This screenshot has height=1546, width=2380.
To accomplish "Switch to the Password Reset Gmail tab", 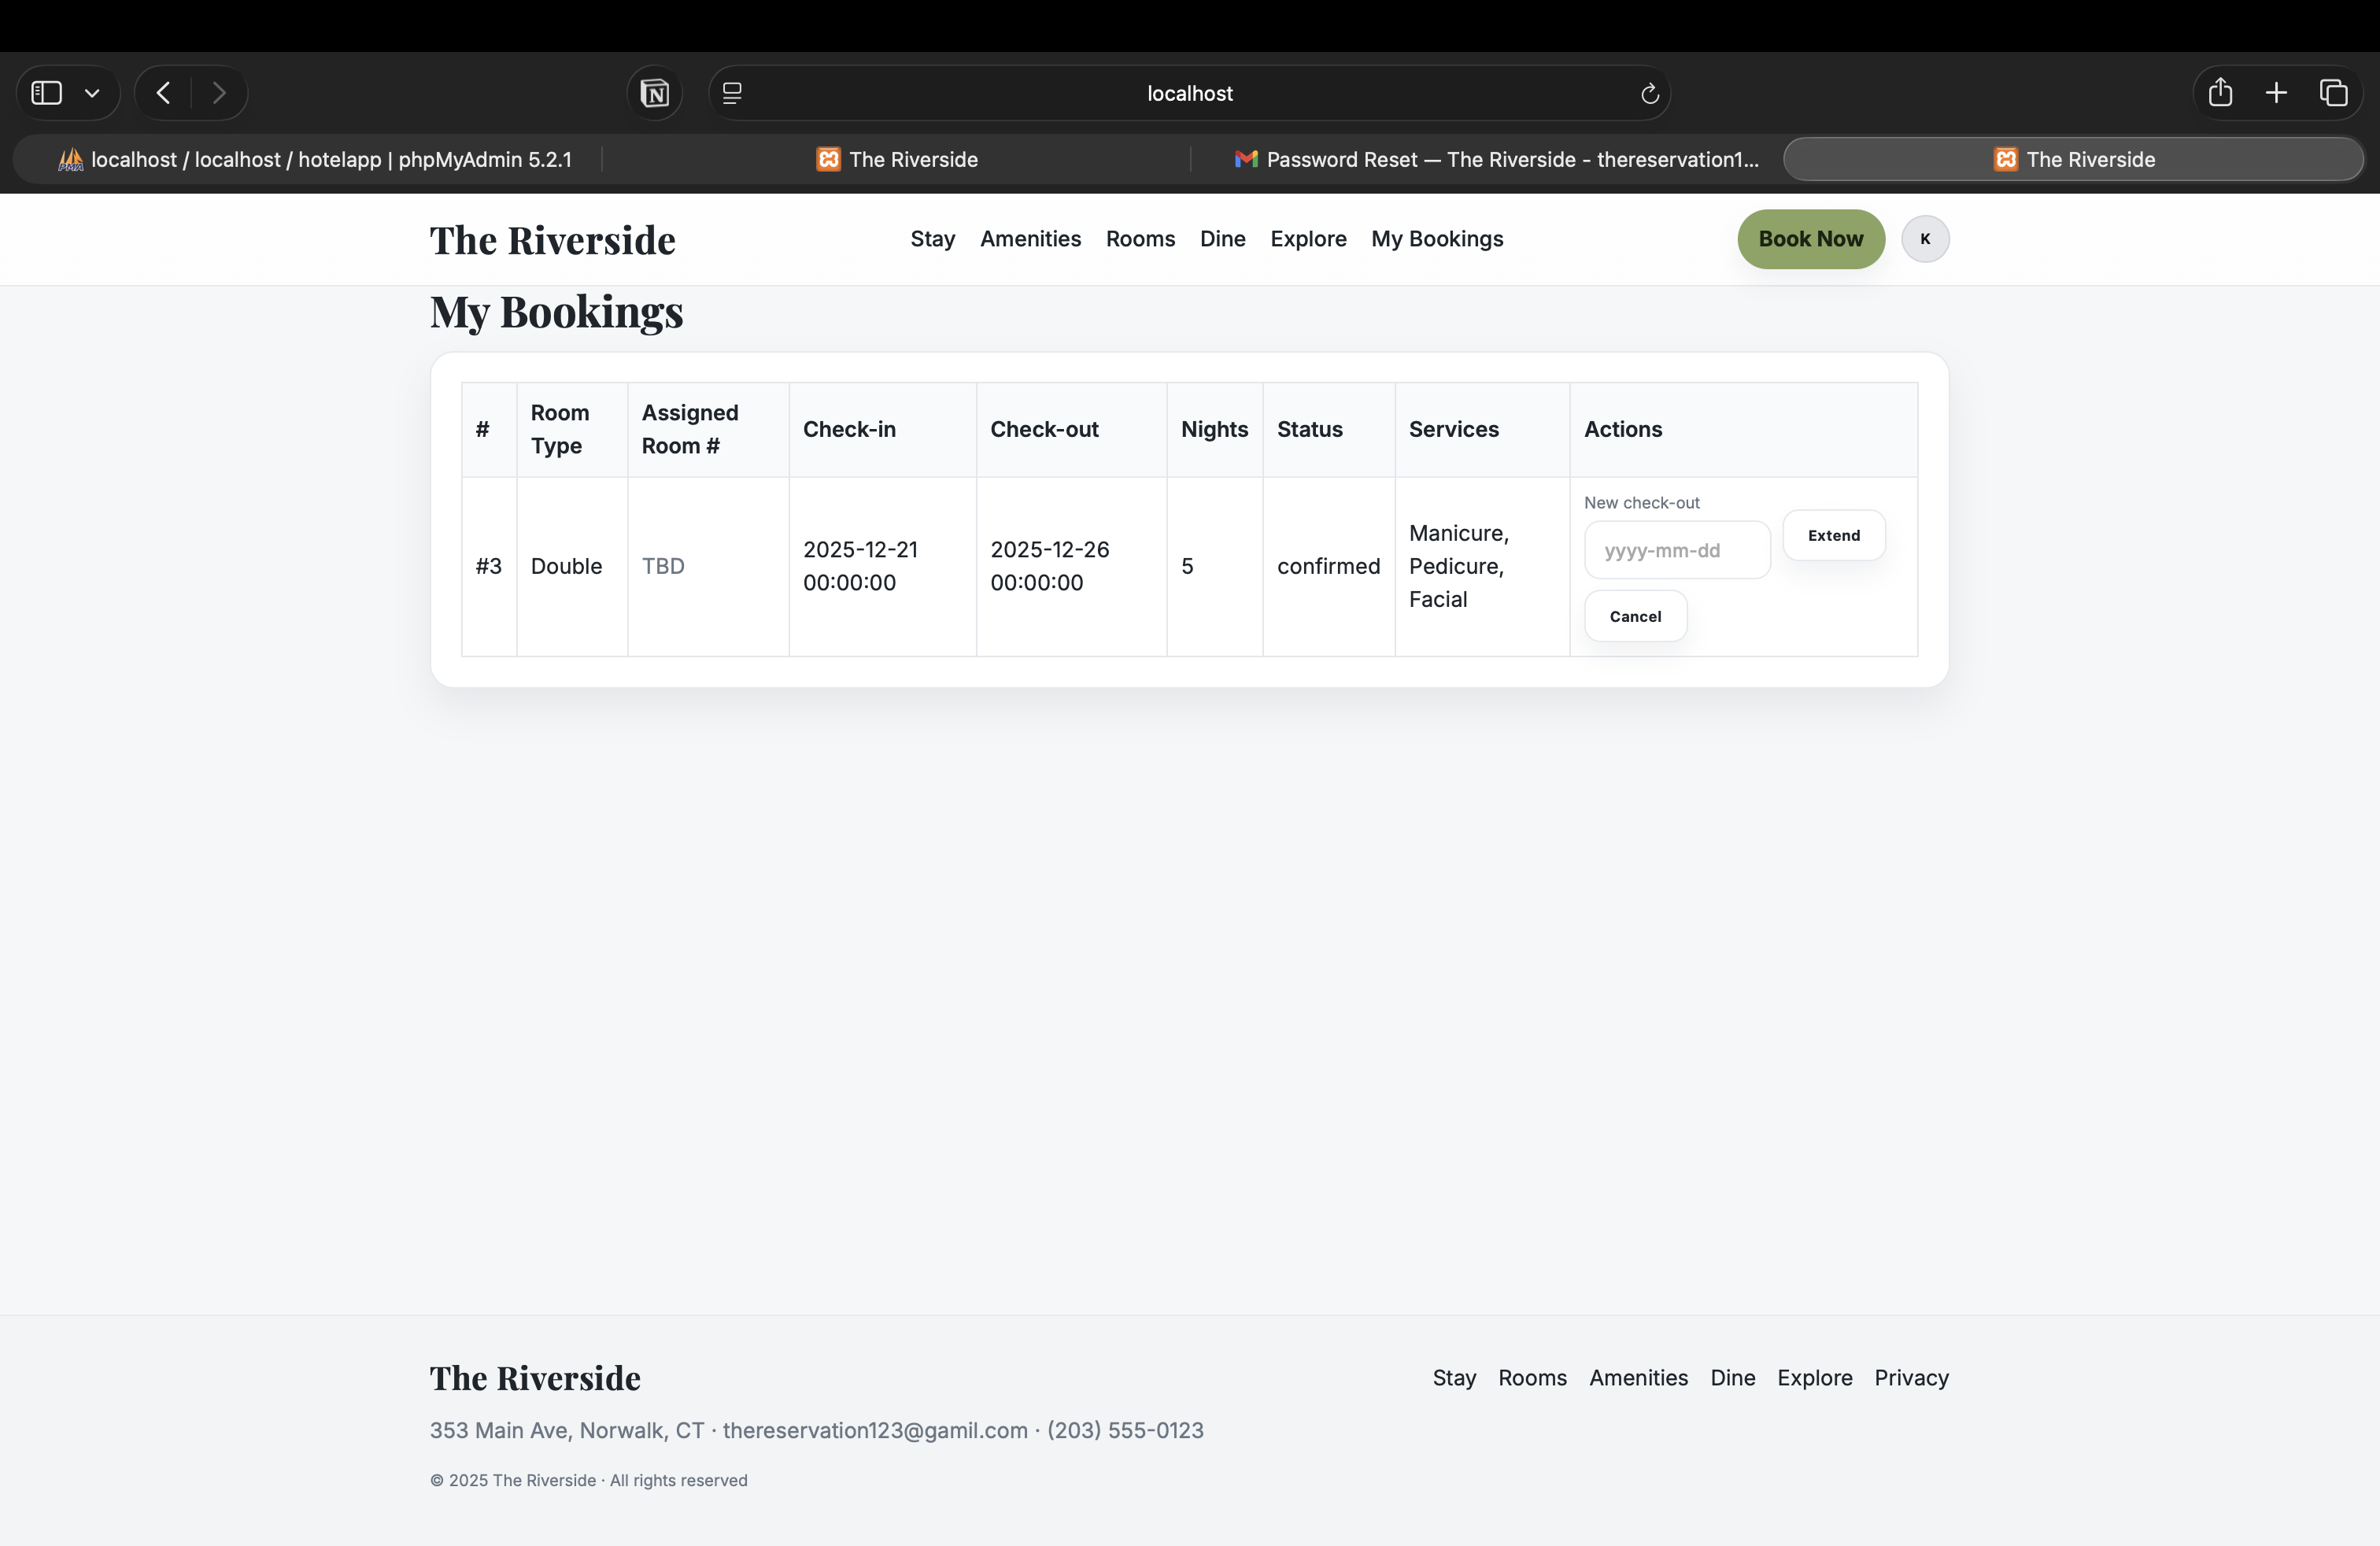I will click(x=1496, y=159).
